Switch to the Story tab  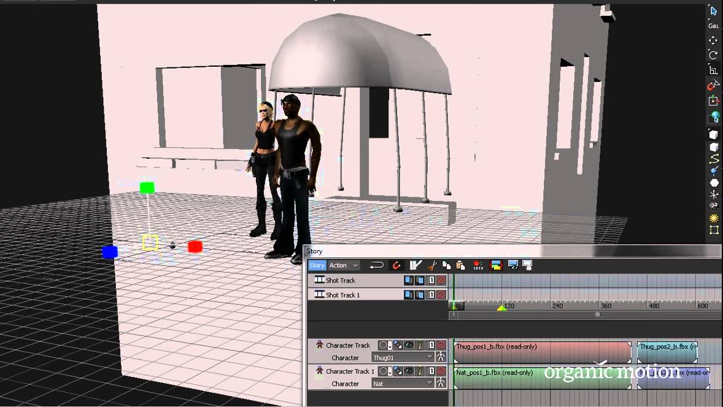[x=317, y=265]
